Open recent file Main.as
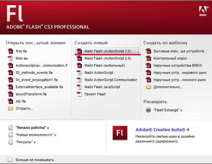This screenshot has height=164, width=212. point(22,58)
